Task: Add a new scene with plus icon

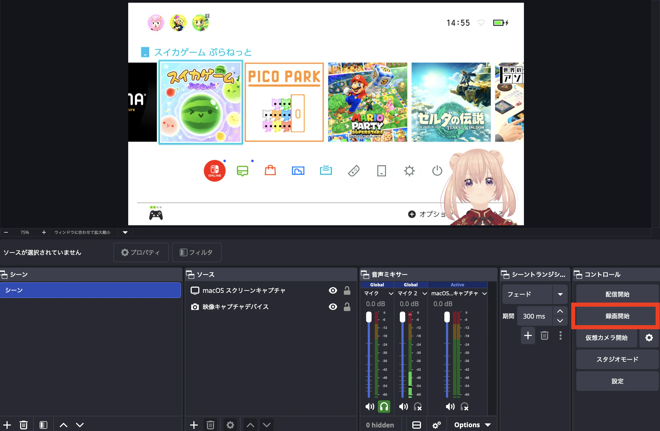Action: pyautogui.click(x=7, y=425)
